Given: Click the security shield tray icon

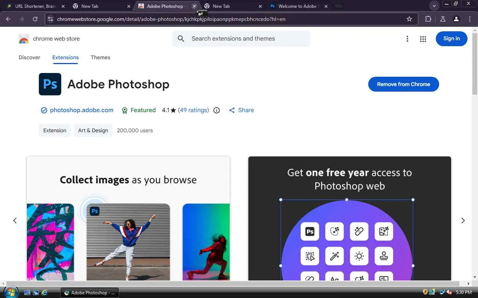Looking at the screenshot, I should [425, 292].
